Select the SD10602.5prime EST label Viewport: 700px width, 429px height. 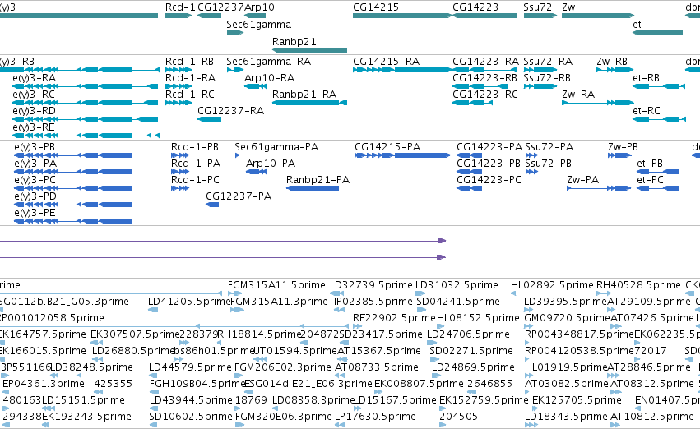[191, 417]
